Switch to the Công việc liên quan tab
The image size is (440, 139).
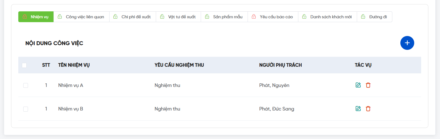click(x=85, y=17)
